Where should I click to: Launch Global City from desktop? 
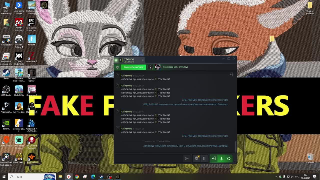click(x=19, y=91)
